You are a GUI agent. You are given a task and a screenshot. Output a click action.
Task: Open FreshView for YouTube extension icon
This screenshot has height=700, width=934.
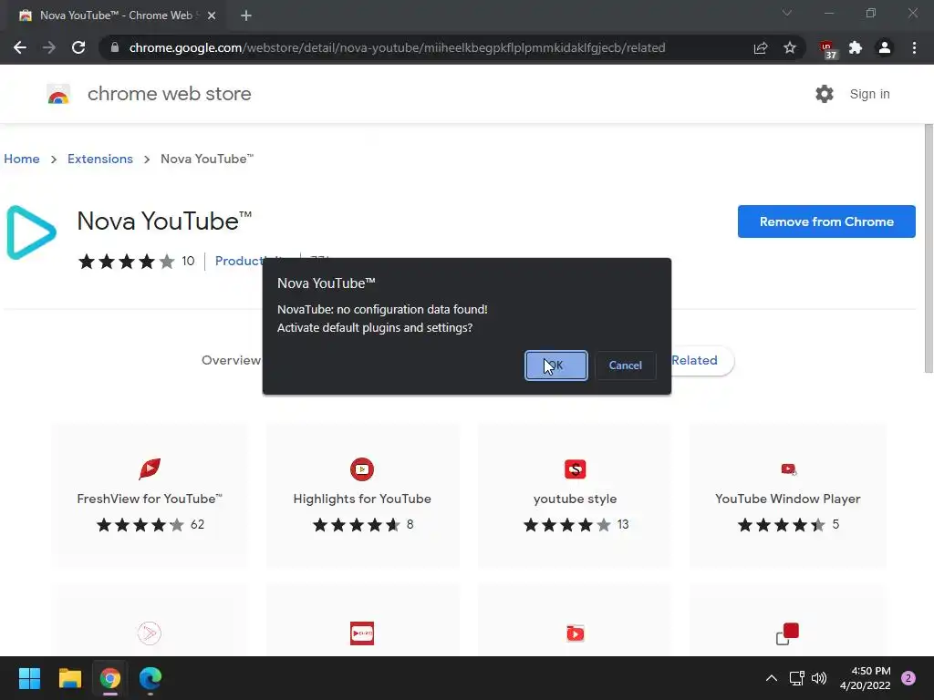[150, 469]
